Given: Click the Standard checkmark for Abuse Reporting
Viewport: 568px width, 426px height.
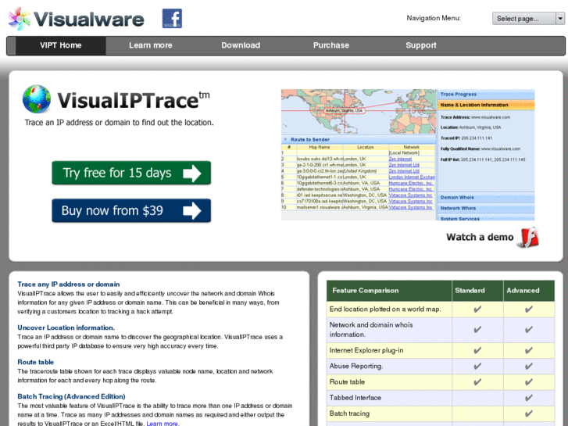Looking at the screenshot, I should 477,366.
